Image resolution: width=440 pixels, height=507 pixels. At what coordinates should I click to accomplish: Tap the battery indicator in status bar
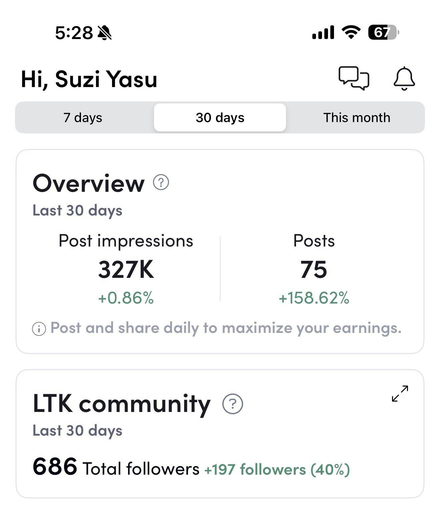[x=383, y=32]
